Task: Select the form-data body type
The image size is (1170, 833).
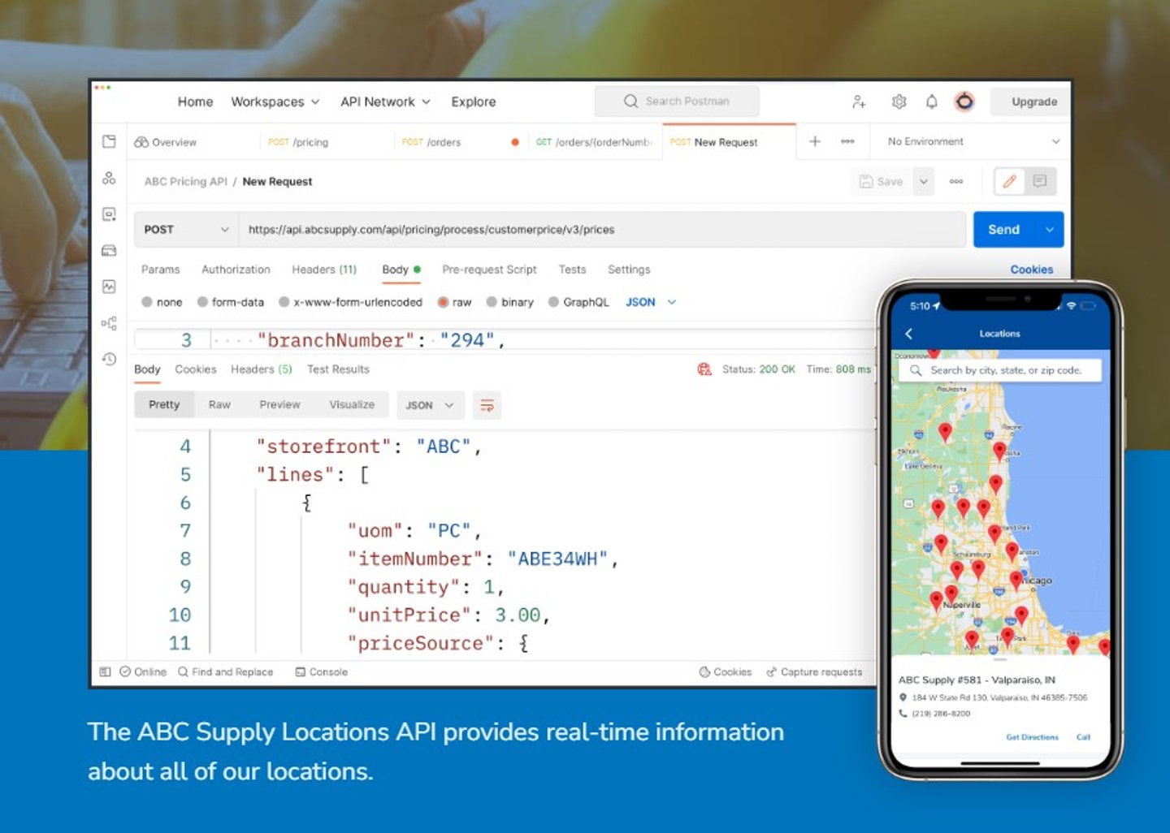Action: click(x=231, y=302)
